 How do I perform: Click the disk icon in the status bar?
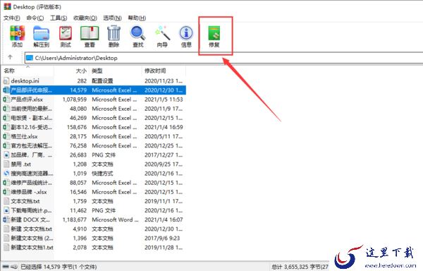pyautogui.click(x=6, y=267)
